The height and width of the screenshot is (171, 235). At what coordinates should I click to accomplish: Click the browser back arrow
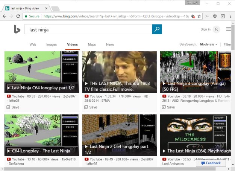click(5, 16)
